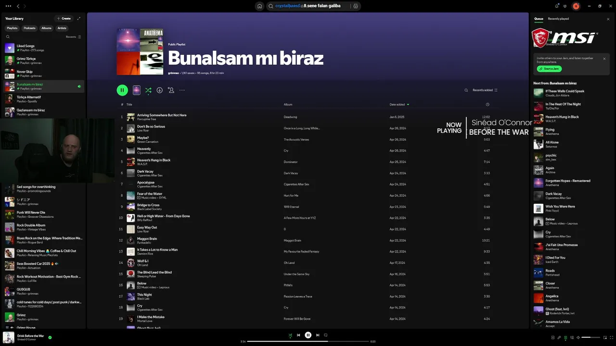
Task: Open the Browse icon in the search bar
Action: tap(356, 6)
